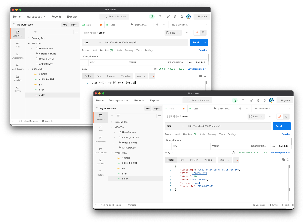The image size is (304, 223).
Task: Open APIs in back window sidebar
Action: [18, 45]
